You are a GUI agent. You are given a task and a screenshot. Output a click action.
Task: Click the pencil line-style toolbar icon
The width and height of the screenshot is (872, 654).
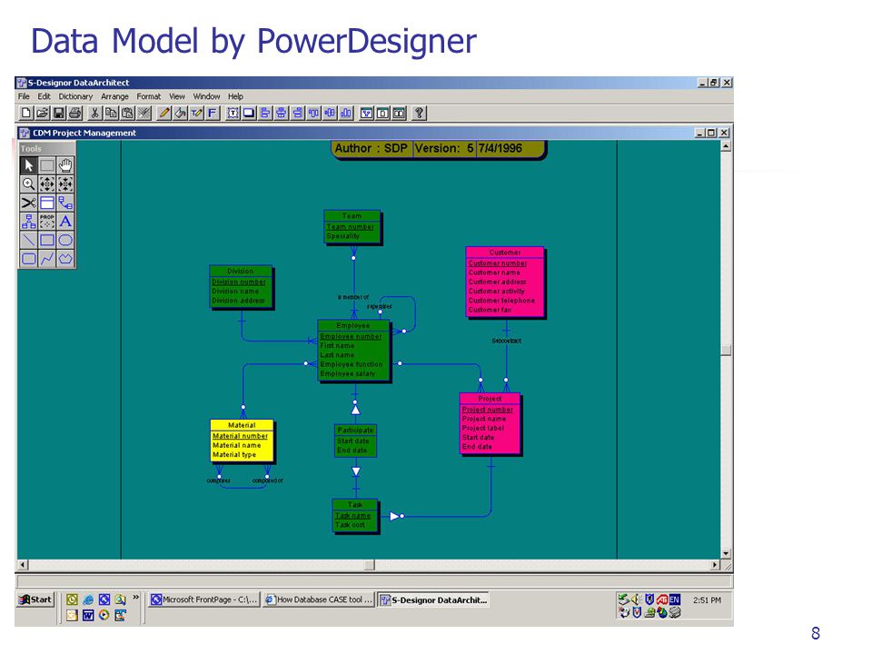[x=164, y=114]
